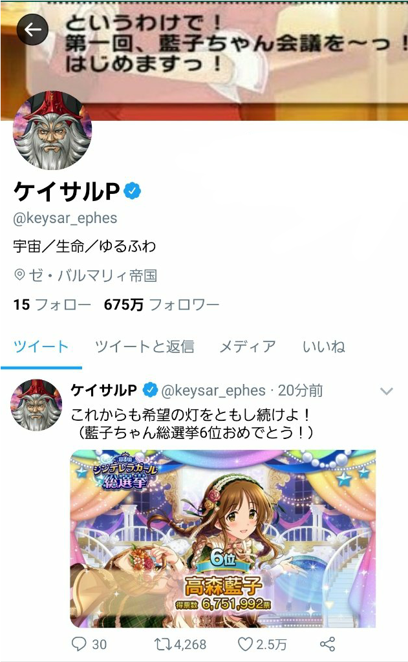Open the メディア tab
The image size is (408, 662).
pyautogui.click(x=248, y=347)
